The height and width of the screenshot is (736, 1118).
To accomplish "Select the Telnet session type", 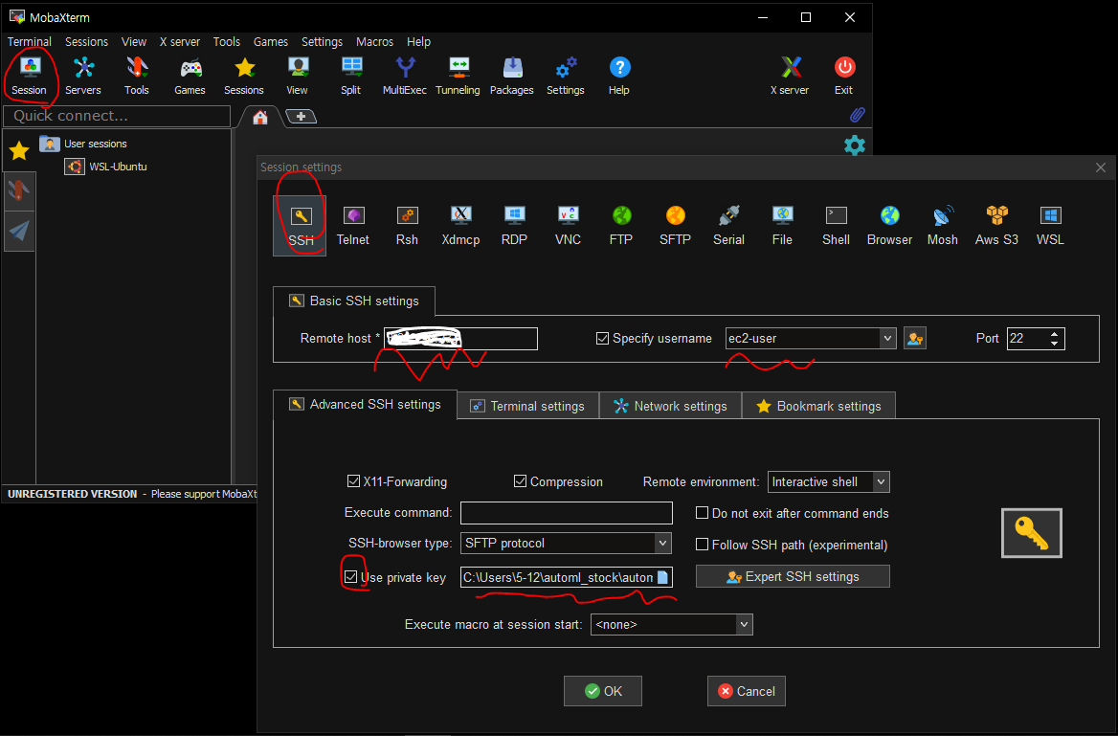I will click(353, 225).
